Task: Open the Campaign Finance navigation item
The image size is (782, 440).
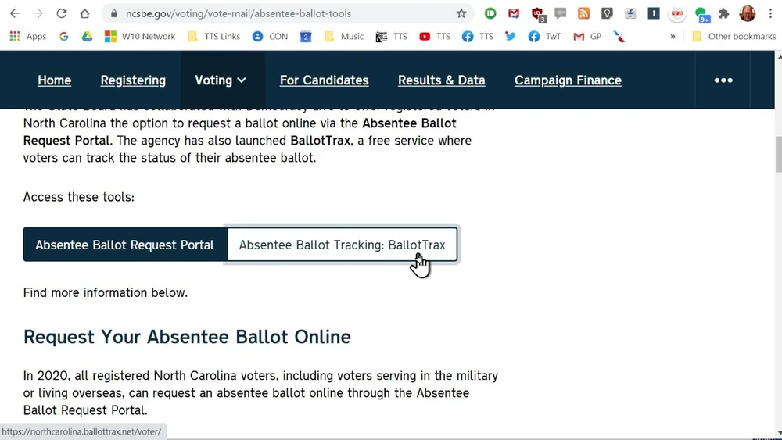Action: pyautogui.click(x=568, y=80)
